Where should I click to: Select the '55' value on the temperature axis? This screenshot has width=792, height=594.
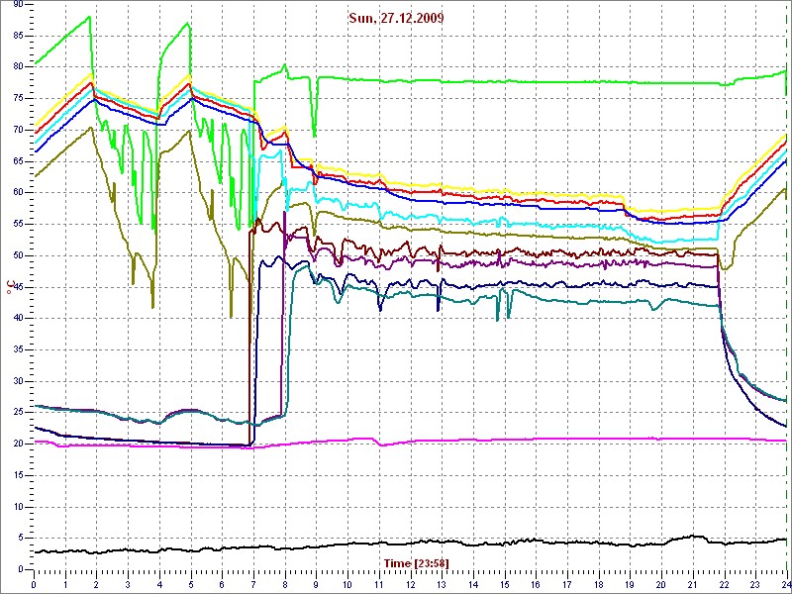(18, 225)
